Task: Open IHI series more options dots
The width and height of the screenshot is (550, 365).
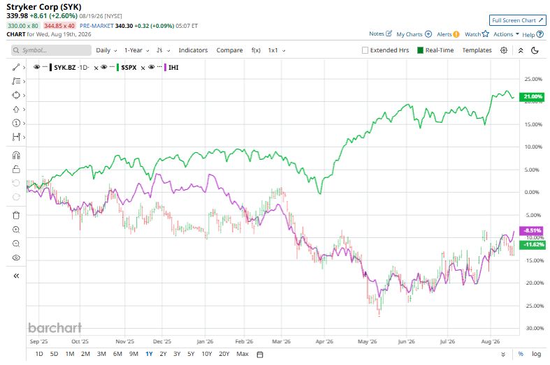Action: 159,66
